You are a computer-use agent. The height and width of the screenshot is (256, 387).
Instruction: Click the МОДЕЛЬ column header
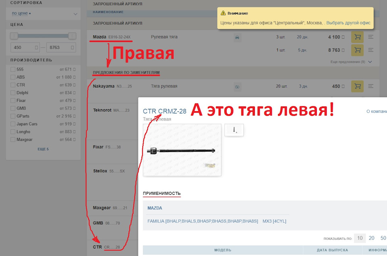tap(223, 250)
